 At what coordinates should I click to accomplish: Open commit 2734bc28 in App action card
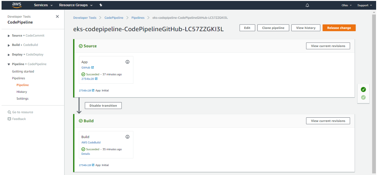[x=89, y=79]
